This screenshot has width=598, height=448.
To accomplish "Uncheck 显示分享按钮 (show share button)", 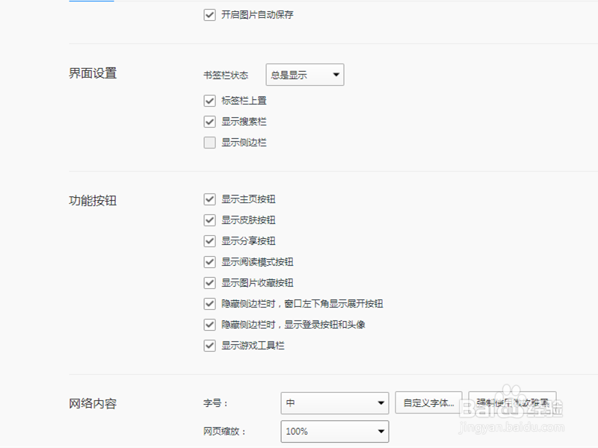I will pos(209,241).
